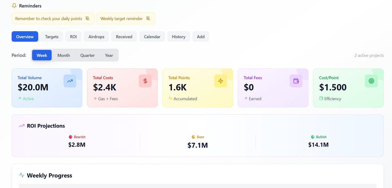The width and height of the screenshot is (392, 188).
Task: Click the $7.1M Base projection
Action: [x=198, y=145]
